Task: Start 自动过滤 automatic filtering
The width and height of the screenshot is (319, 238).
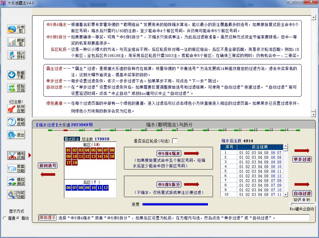Action: (x=302, y=193)
